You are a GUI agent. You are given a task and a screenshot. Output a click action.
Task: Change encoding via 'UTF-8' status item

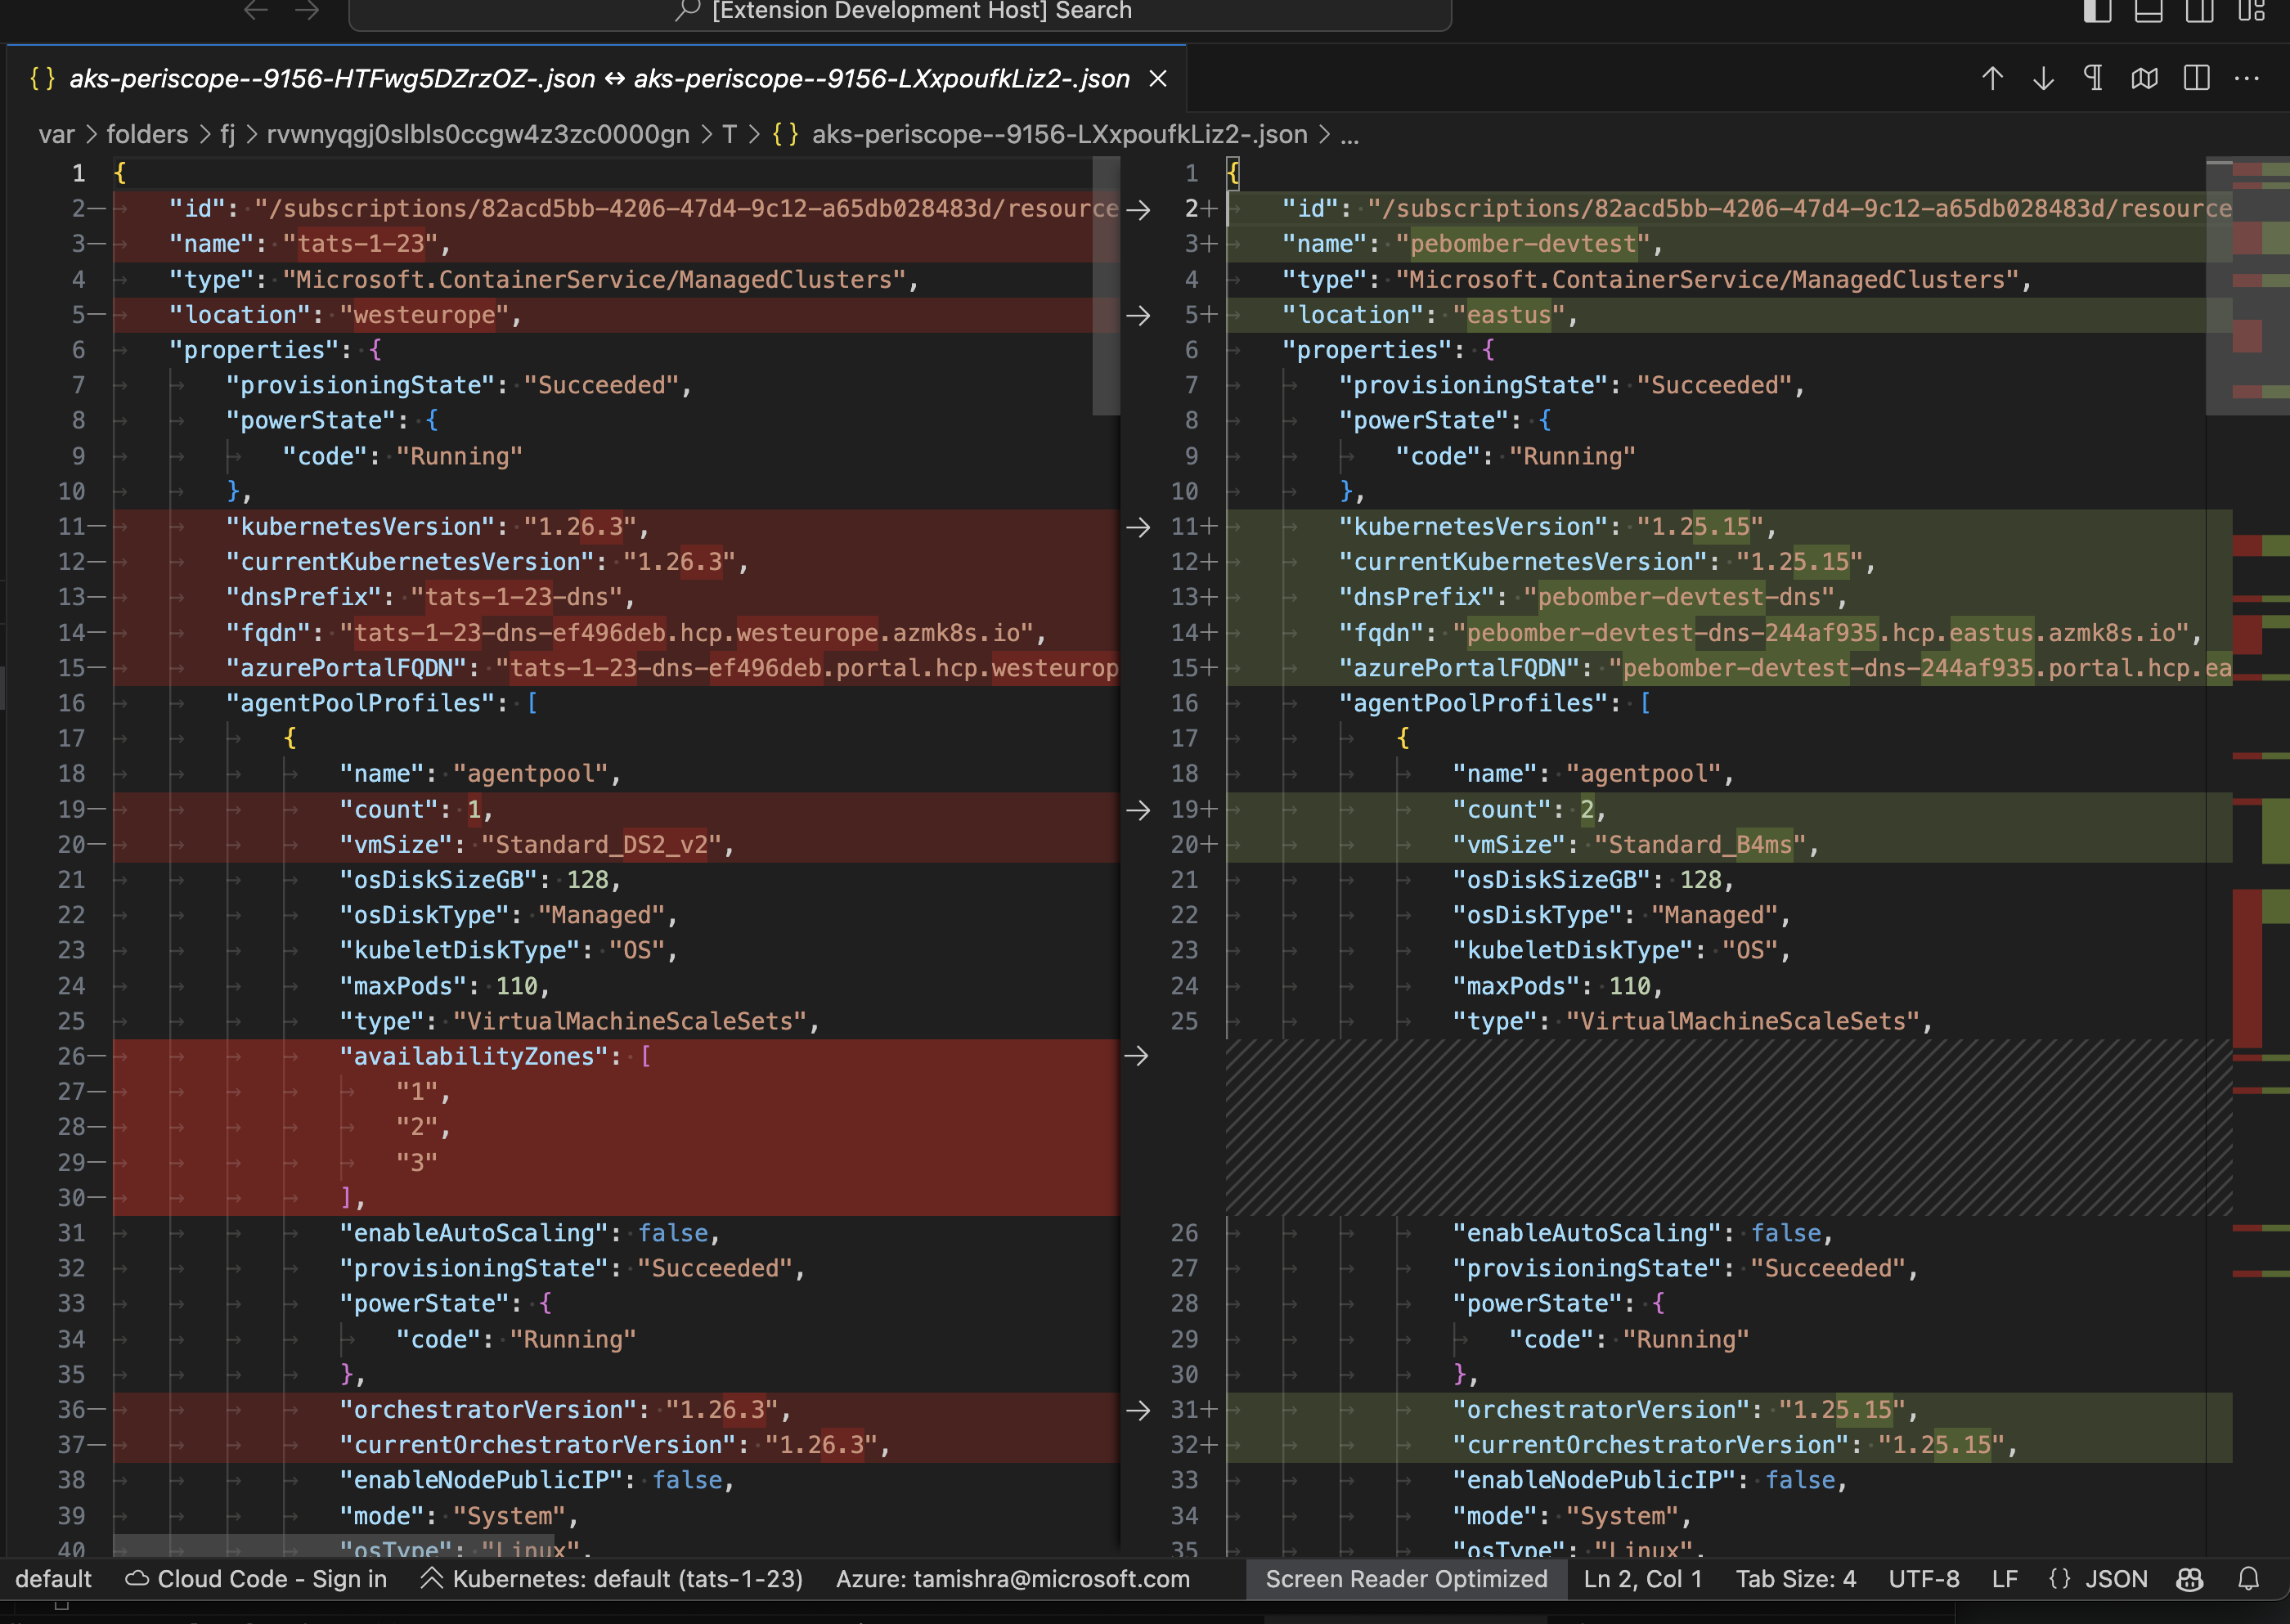click(1923, 1579)
